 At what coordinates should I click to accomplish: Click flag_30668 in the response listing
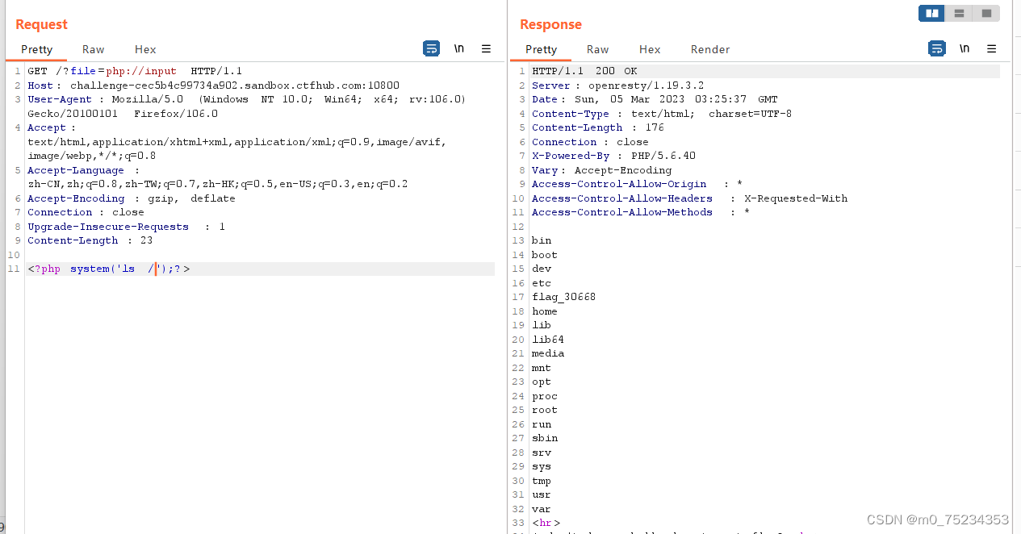click(x=563, y=297)
